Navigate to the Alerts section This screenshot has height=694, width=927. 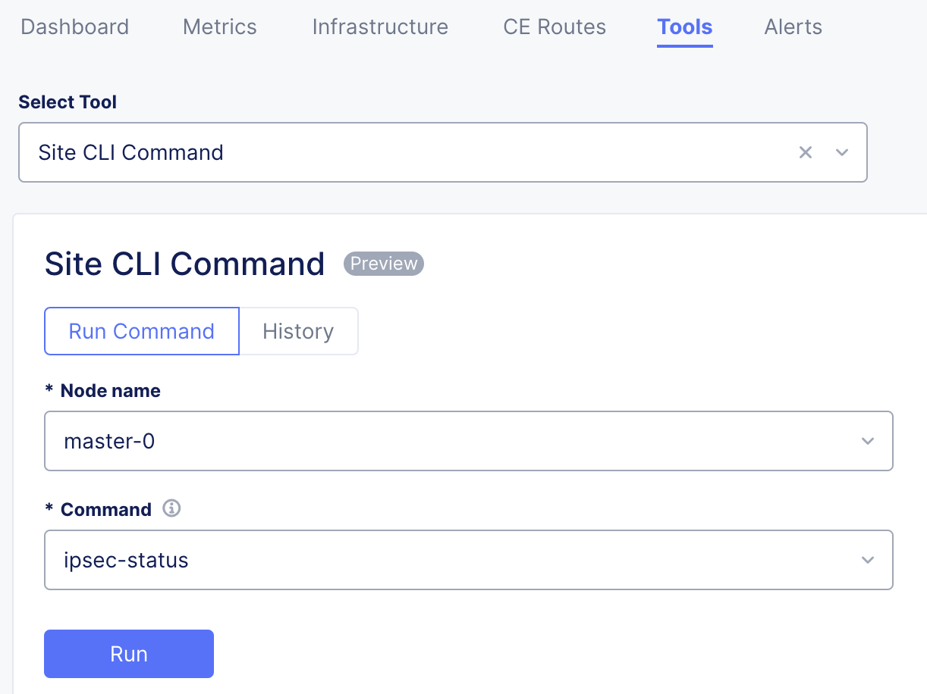(x=793, y=27)
